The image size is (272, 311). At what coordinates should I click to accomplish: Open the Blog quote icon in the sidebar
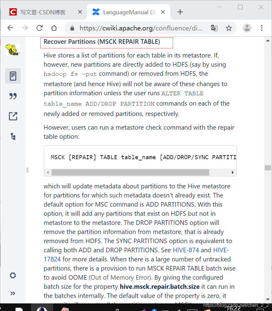coord(13,96)
